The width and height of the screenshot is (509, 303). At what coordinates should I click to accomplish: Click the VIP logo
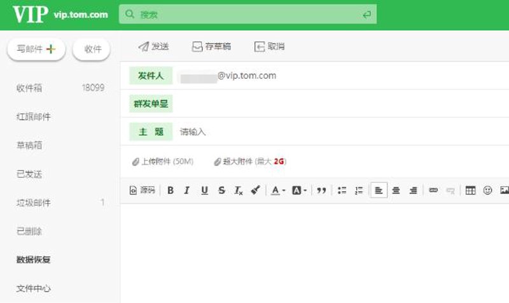click(31, 14)
